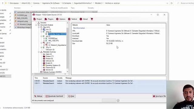194x109 pixels.
Task: Open the Project menu in FOCA
Action: [x=38, y=19]
